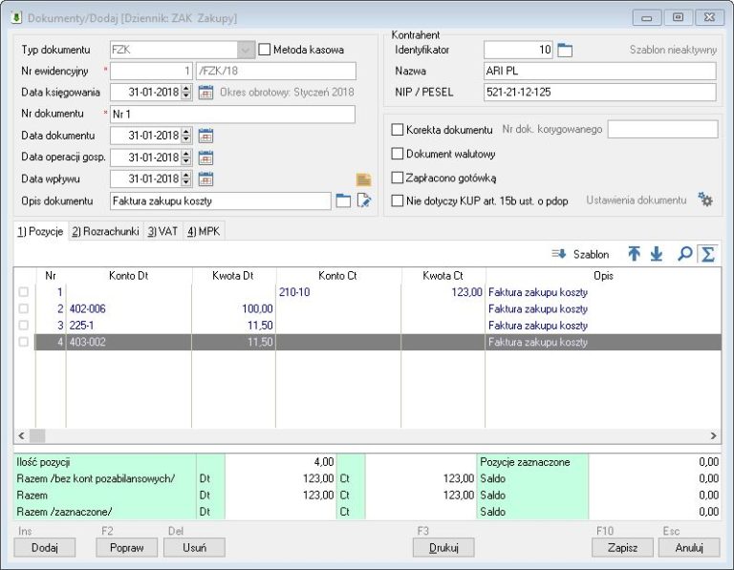This screenshot has height=570, width=734.
Task: Click Nazwa field showing ARI PL
Action: pos(599,71)
